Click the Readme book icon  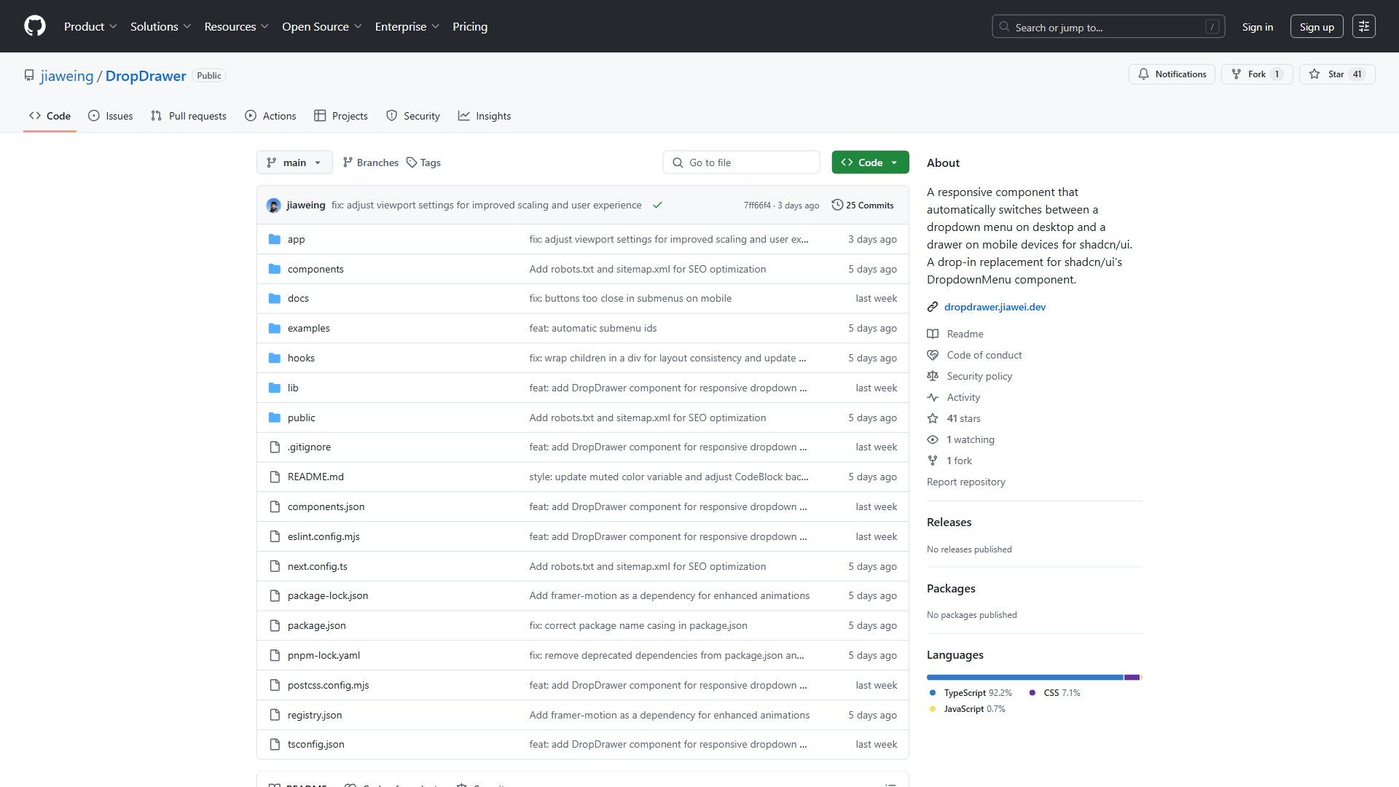(933, 334)
